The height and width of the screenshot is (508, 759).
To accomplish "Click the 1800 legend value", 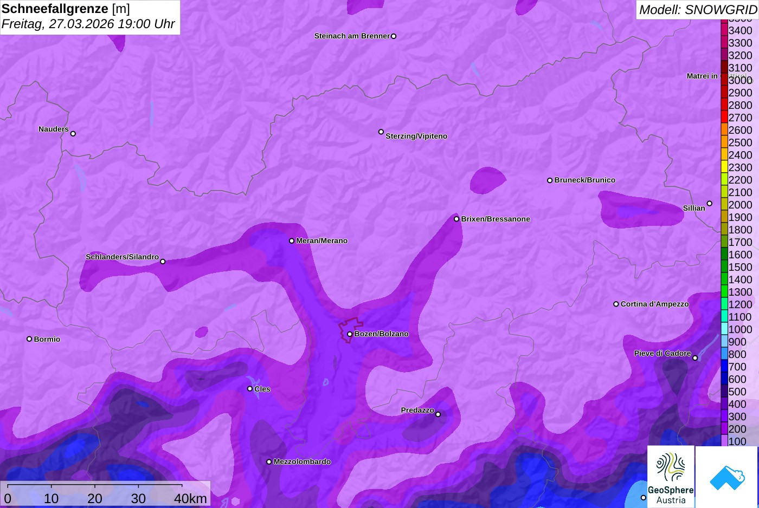I will 741,230.
